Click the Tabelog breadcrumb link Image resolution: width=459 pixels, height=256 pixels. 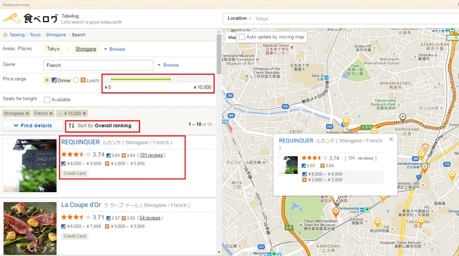click(17, 35)
